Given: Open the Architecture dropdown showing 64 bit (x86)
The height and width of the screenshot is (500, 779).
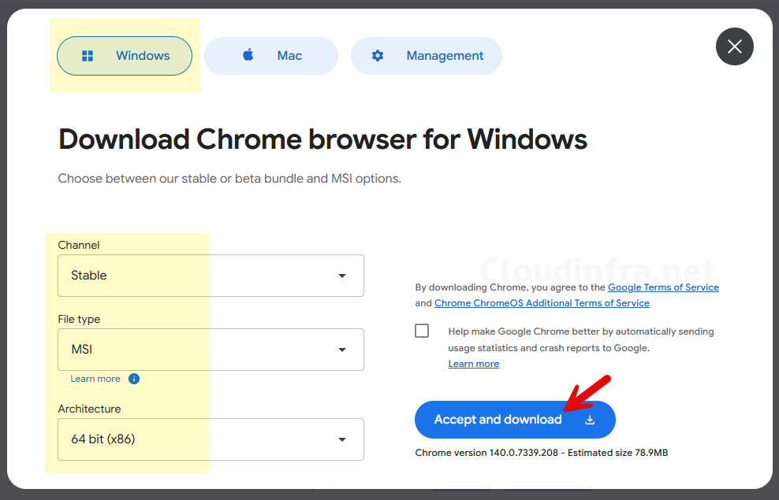Looking at the screenshot, I should tap(211, 439).
